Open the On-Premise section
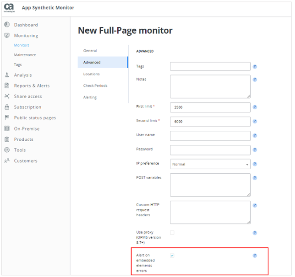 click(27, 128)
